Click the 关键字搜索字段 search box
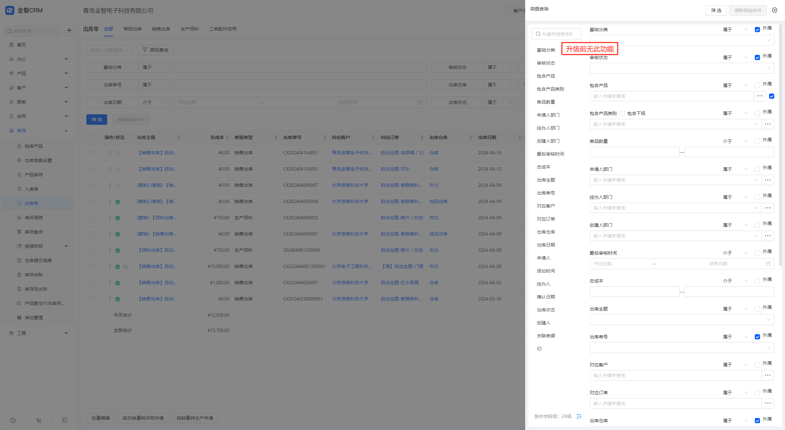 pyautogui.click(x=557, y=34)
